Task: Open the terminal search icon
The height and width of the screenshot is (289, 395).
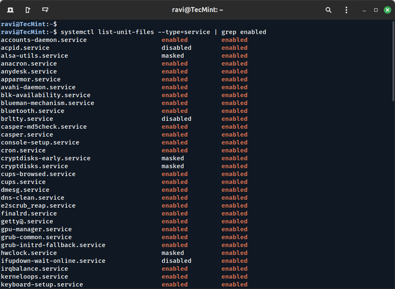Action: [328, 10]
